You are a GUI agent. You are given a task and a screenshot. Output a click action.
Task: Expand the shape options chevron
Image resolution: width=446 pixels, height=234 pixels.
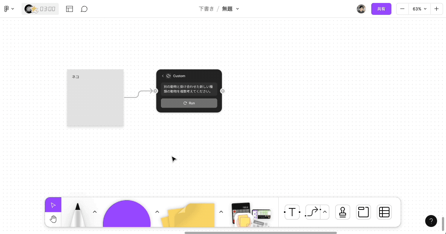pyautogui.click(x=157, y=211)
